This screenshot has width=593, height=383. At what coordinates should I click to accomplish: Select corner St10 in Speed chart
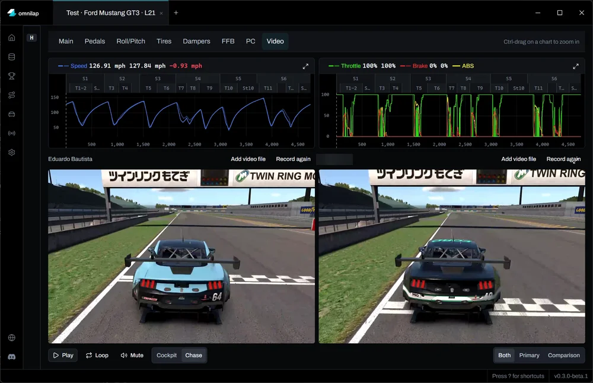click(x=248, y=88)
